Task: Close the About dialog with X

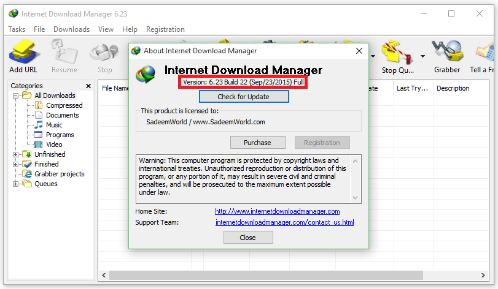Action: click(x=359, y=51)
